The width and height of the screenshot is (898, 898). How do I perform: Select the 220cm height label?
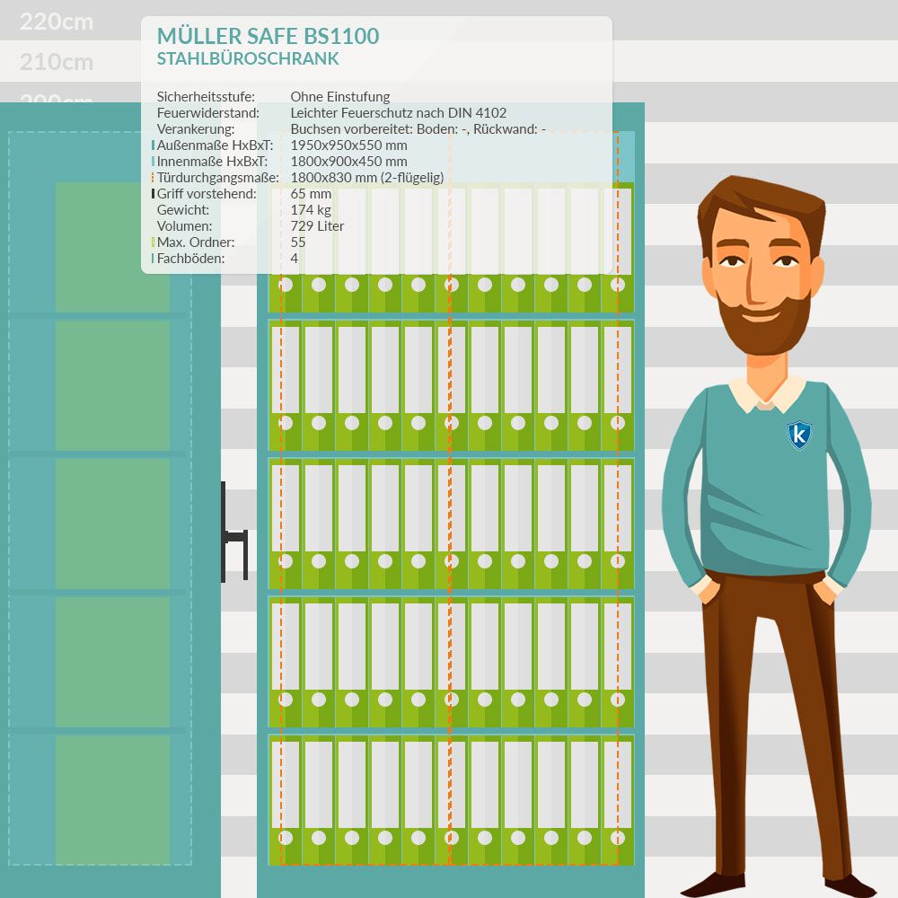[57, 22]
